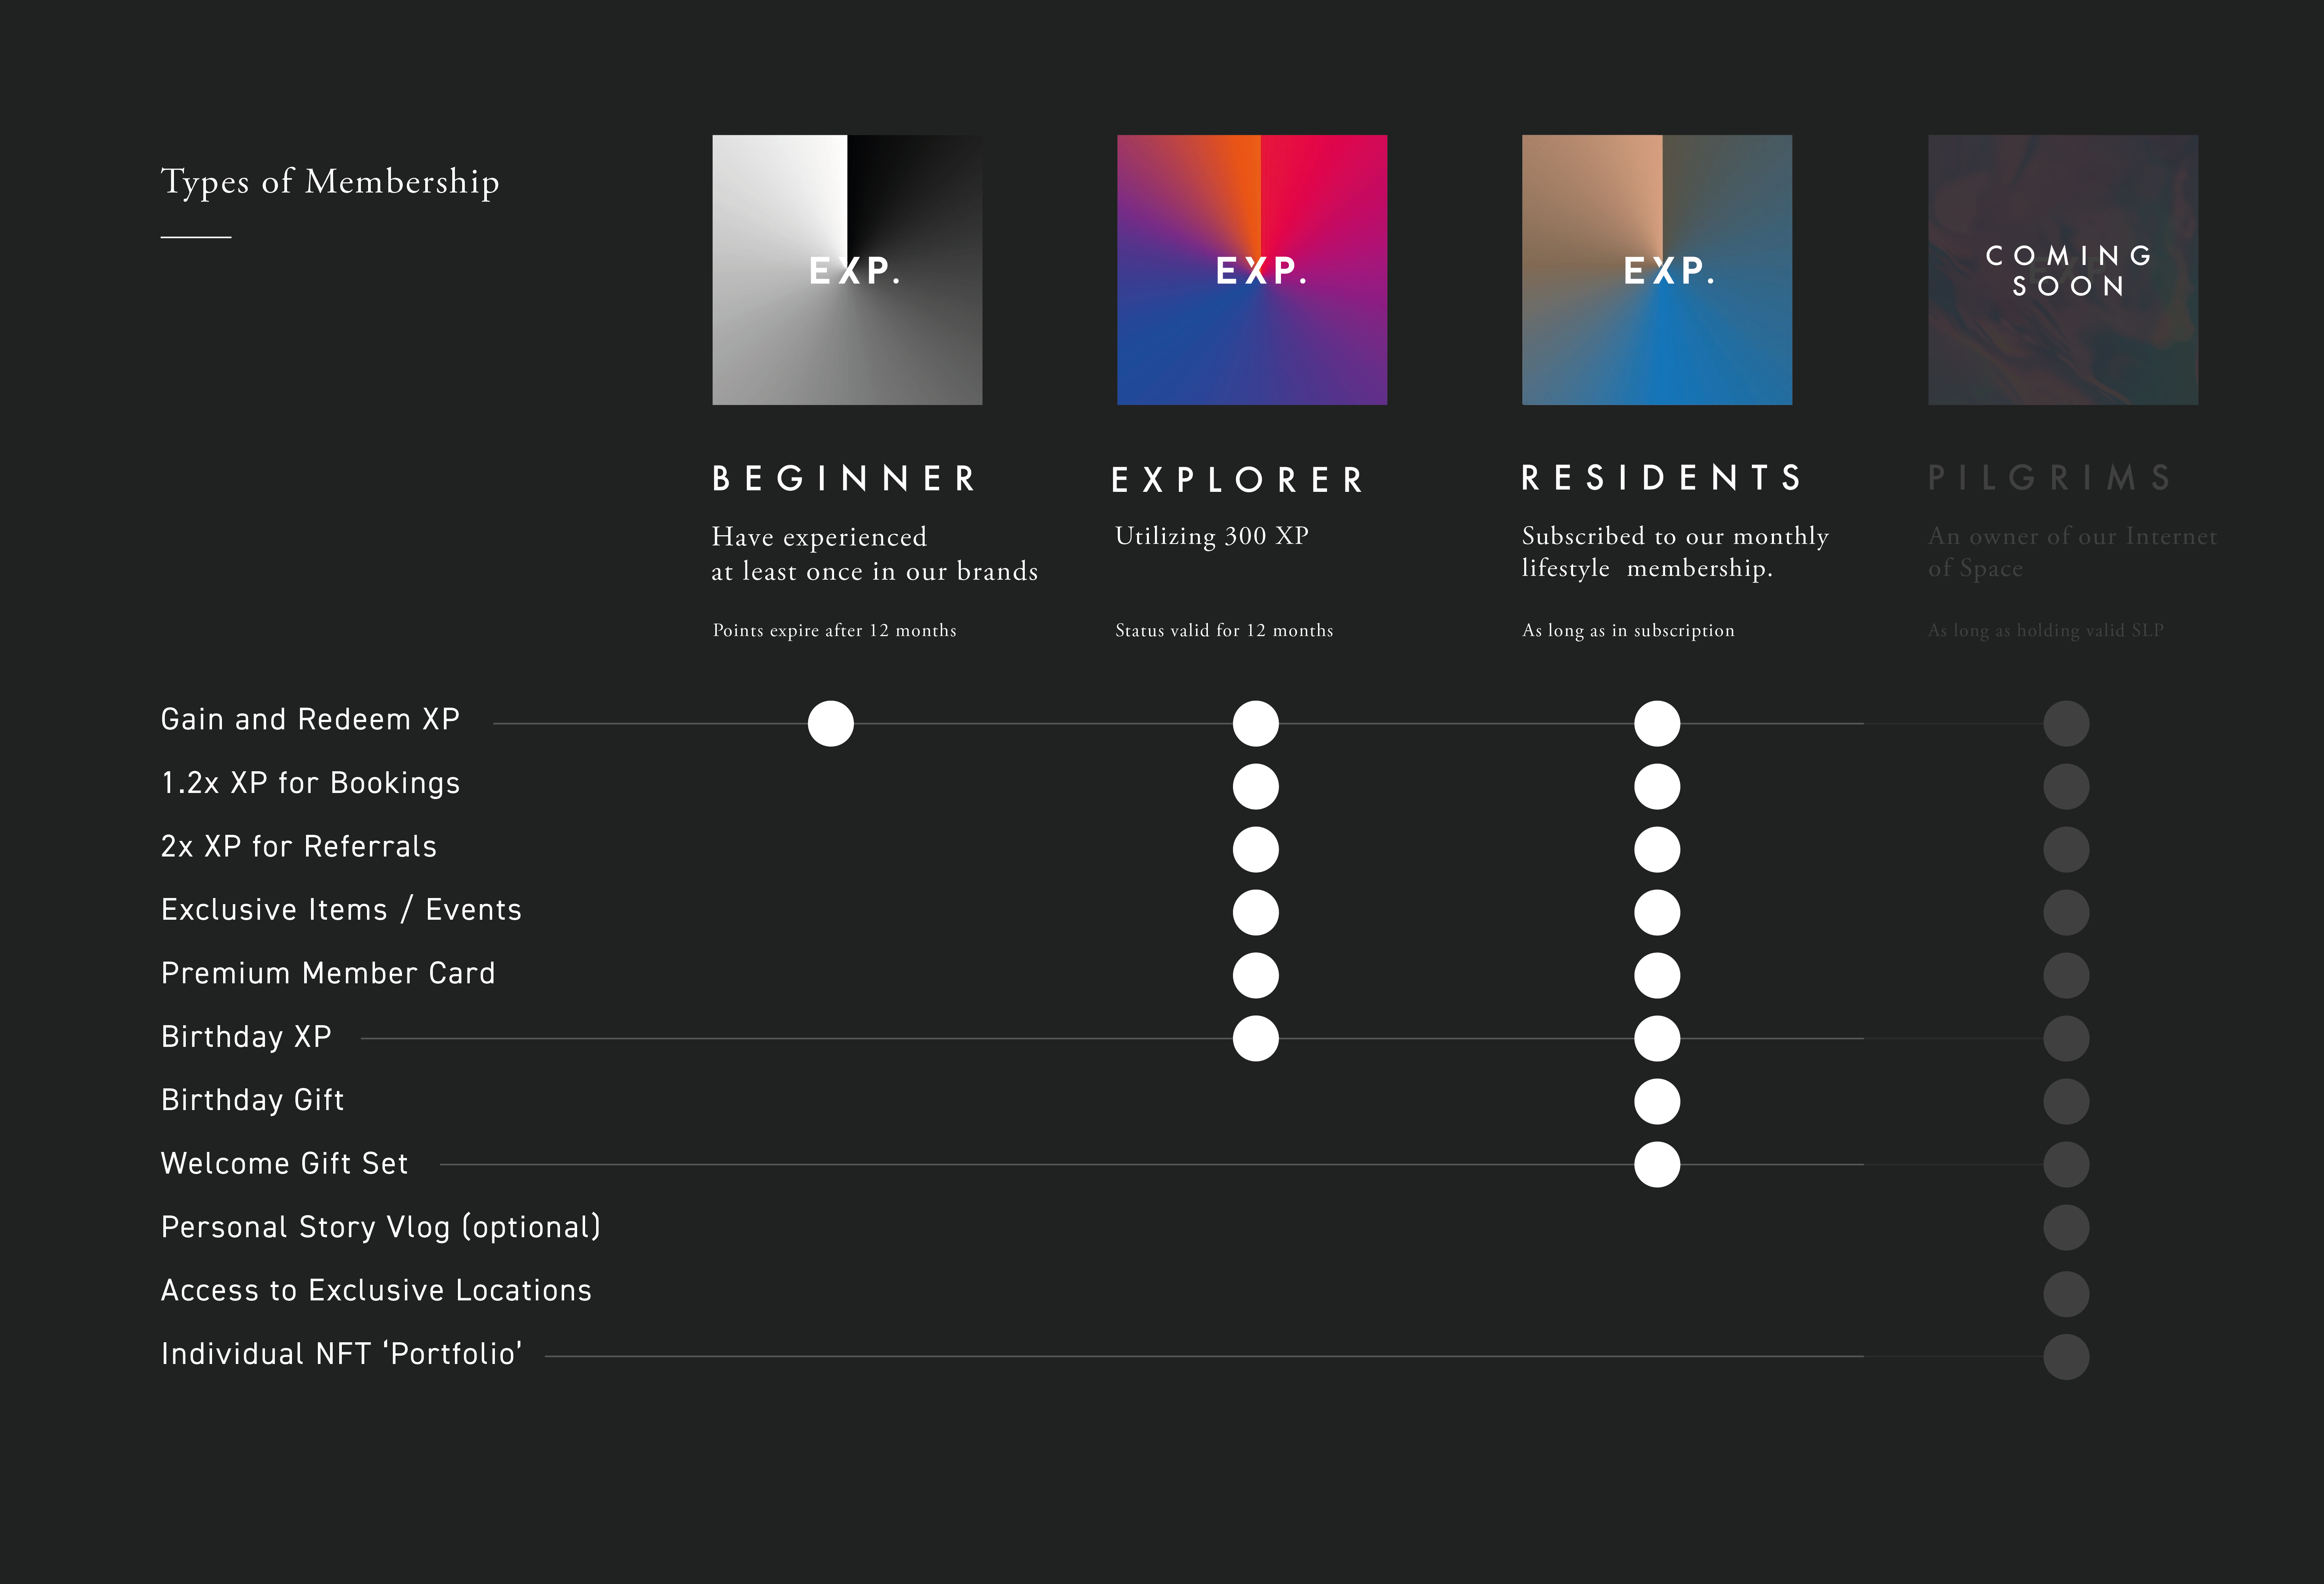Click the 'Premium Member Card' label
The image size is (2324, 1584).
pos(328,973)
